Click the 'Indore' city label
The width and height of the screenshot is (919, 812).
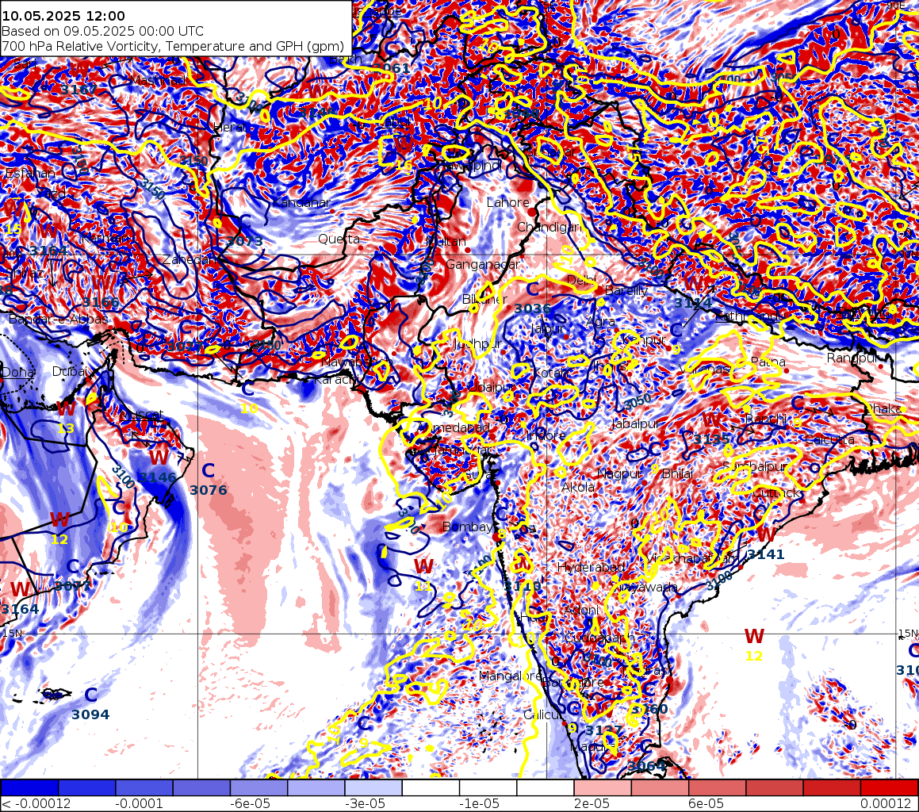[x=546, y=435]
